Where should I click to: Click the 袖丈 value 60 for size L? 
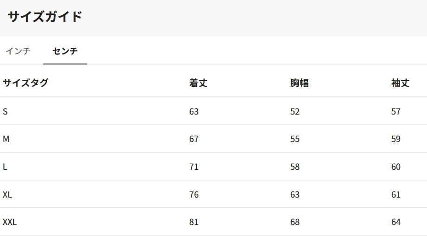tap(396, 167)
